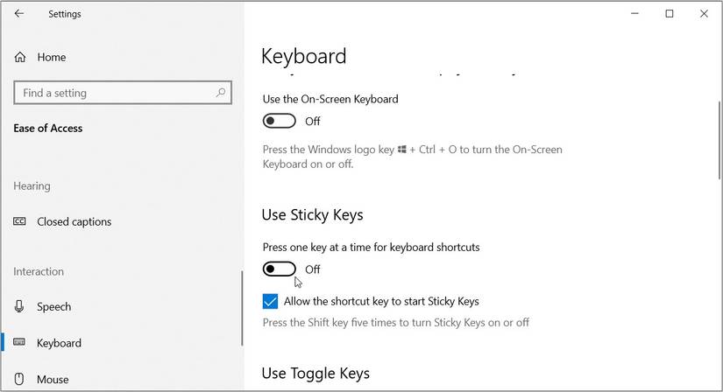Go to the Mouse settings page
Image resolution: width=723 pixels, height=392 pixels.
click(x=53, y=380)
